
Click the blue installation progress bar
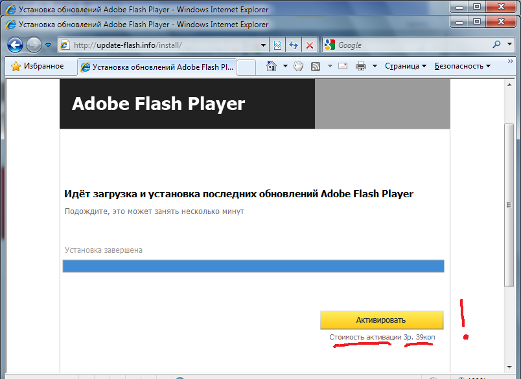(x=253, y=266)
